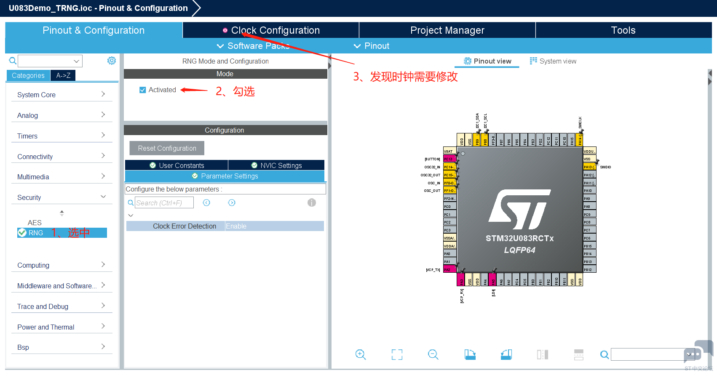Toggle the Activated checkbox for RNG
This screenshot has height=375, width=717.
pos(143,90)
